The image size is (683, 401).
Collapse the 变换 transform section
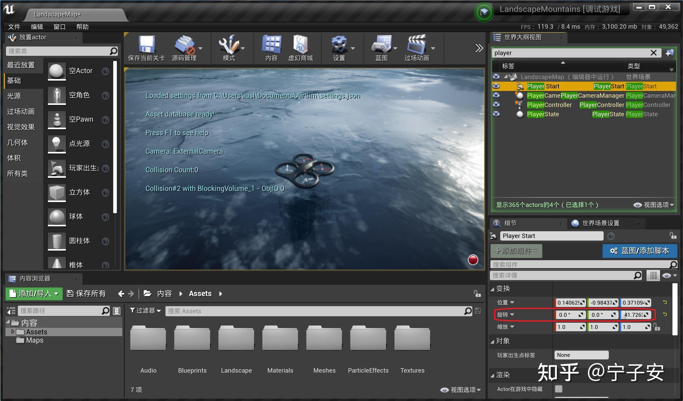point(492,289)
